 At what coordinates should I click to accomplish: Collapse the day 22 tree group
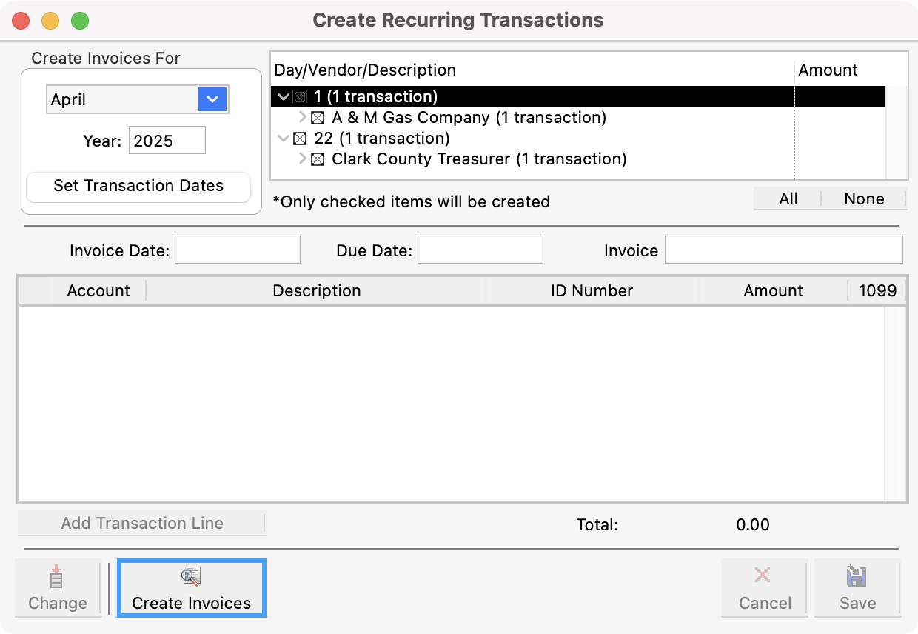tap(283, 139)
